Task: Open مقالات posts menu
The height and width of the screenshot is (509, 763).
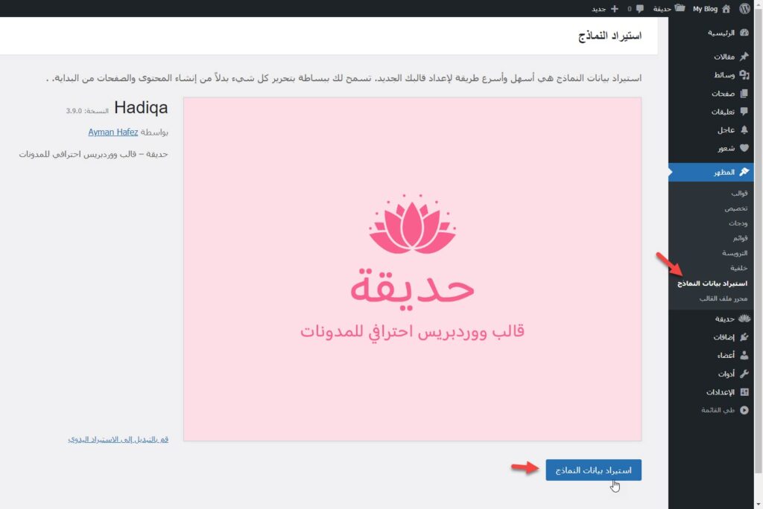Action: click(x=724, y=57)
